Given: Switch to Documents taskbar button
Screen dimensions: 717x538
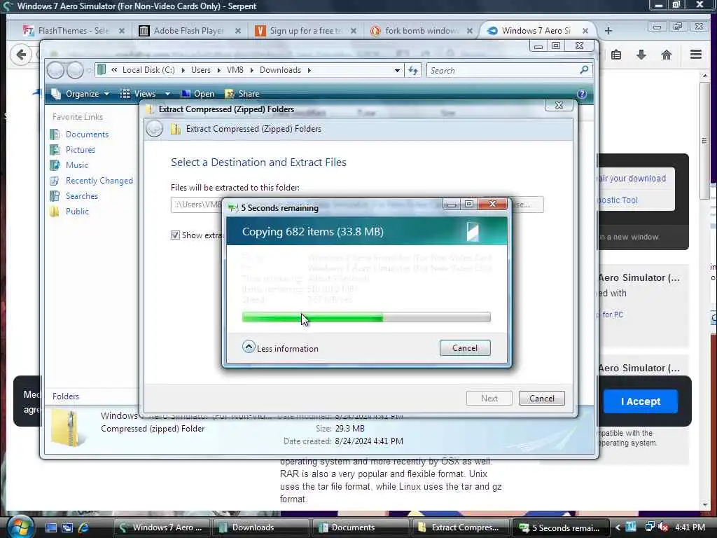Looking at the screenshot, I should click(361, 527).
